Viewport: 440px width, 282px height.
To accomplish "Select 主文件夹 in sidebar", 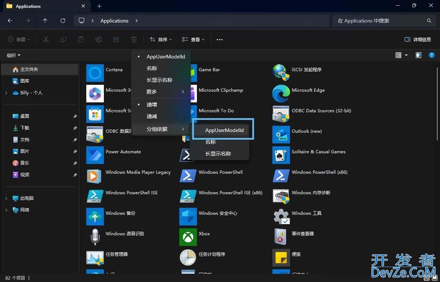I will click(x=40, y=70).
